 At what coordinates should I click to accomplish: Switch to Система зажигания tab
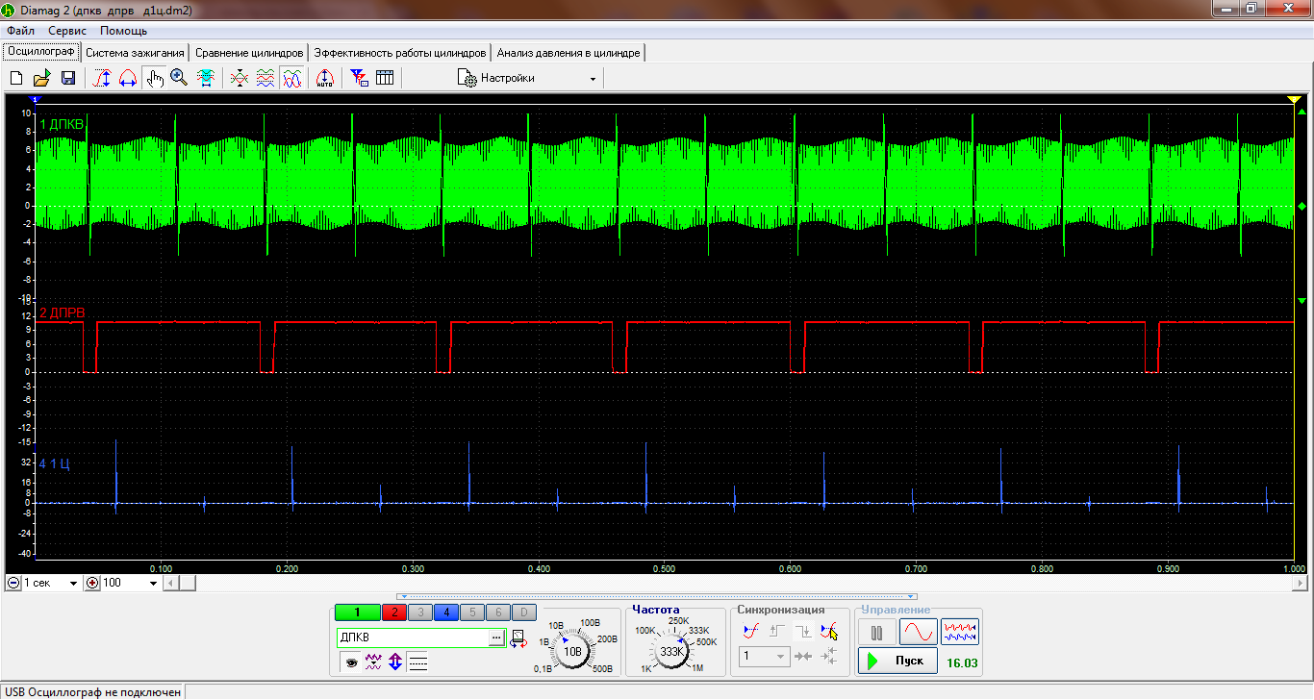point(135,53)
